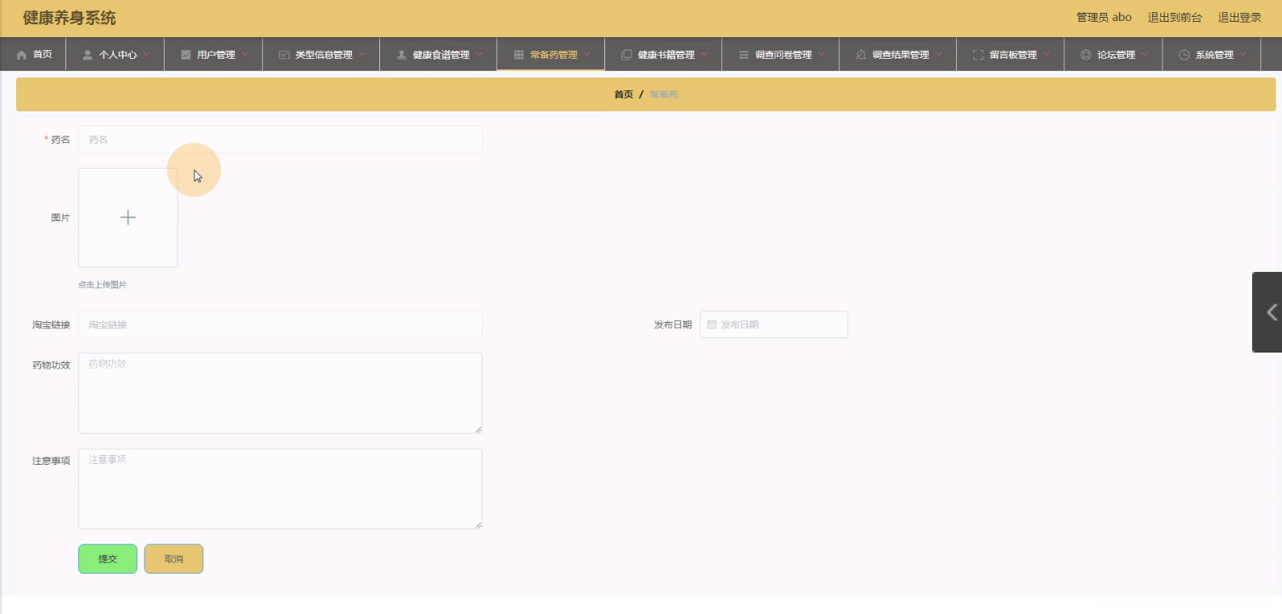Image resolution: width=1282 pixels, height=614 pixels.
Task: Click the lifebuoy icon beside 论坛管理
Action: coord(1086,55)
